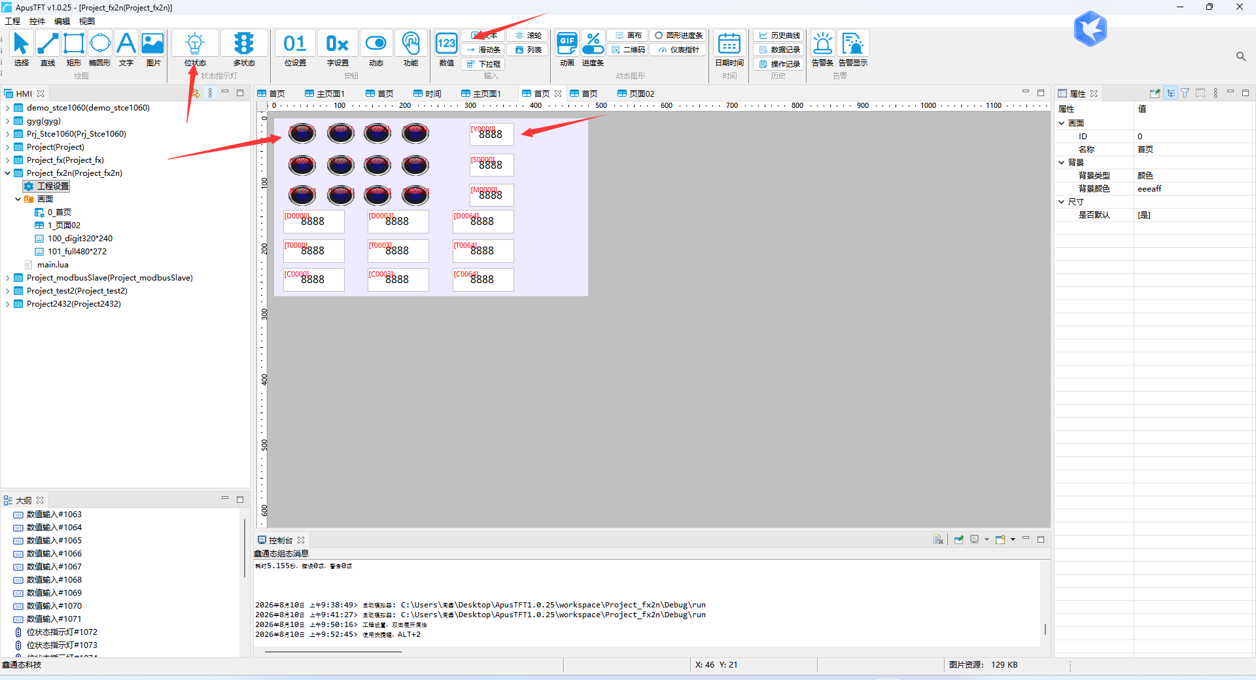Clear the 控制台 console output

click(938, 539)
